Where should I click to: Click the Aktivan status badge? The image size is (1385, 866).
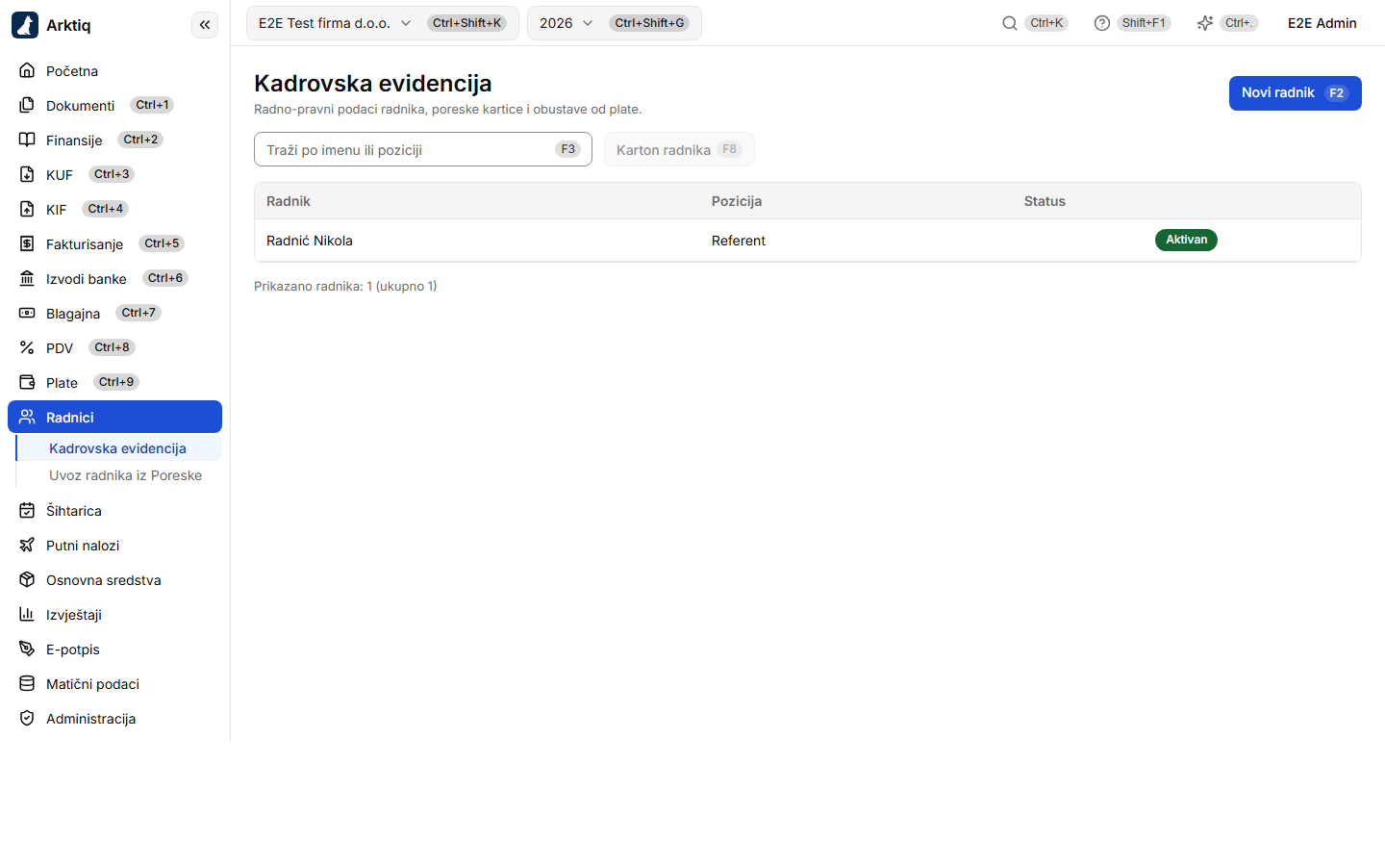[1186, 240]
